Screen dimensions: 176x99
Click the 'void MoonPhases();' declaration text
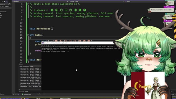click(x=42, y=29)
